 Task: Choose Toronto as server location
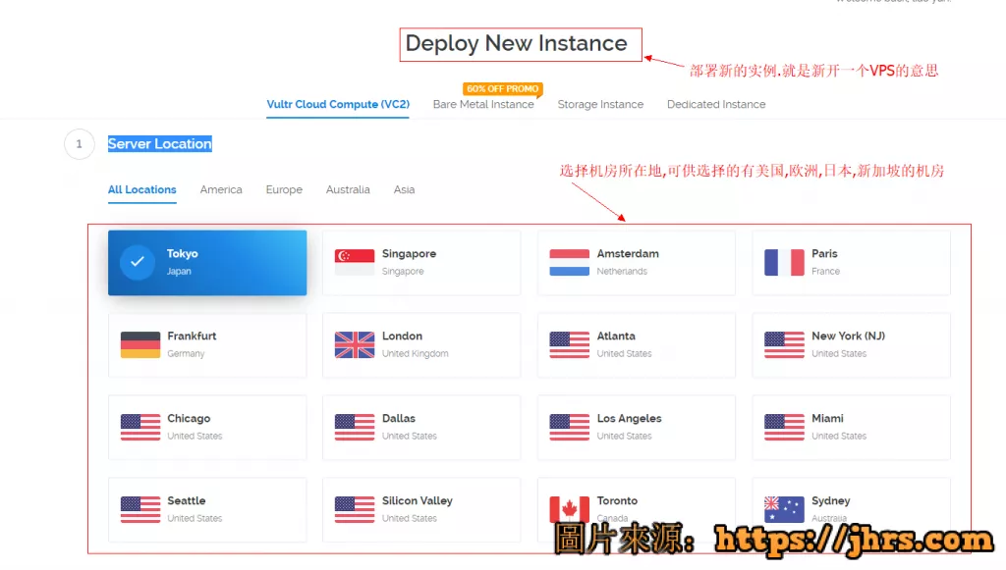637,510
